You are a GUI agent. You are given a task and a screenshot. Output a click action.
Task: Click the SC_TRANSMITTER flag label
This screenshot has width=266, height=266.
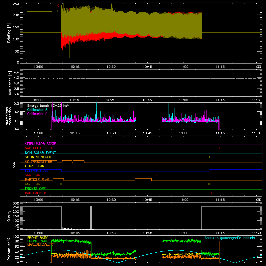tap(38, 162)
